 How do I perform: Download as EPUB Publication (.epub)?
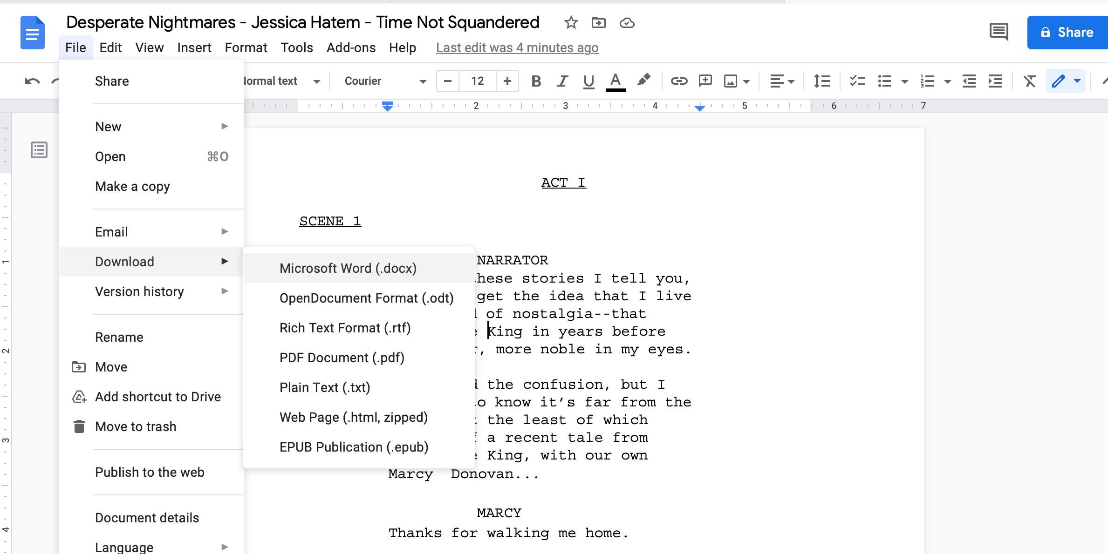(x=359, y=447)
